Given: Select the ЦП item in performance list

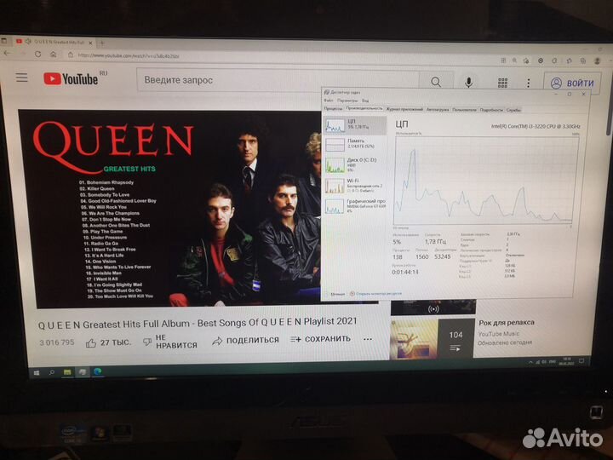Looking at the screenshot, I should pyautogui.click(x=355, y=125).
